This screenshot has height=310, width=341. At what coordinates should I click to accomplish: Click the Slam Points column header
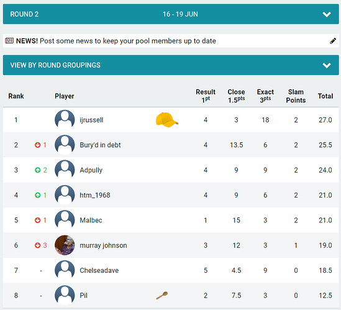pyautogui.click(x=296, y=96)
